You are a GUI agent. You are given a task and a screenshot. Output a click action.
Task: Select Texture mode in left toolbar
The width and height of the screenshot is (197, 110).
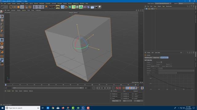point(2,20)
